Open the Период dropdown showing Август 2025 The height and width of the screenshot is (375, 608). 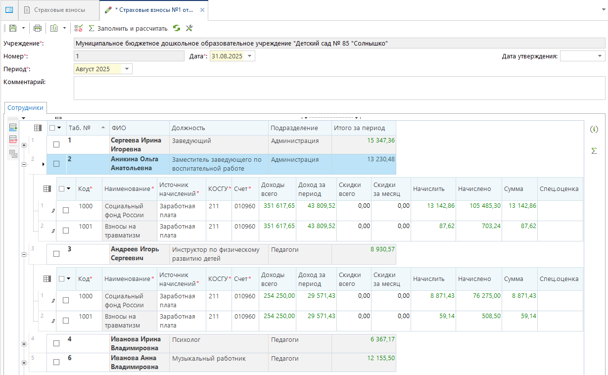[127, 69]
